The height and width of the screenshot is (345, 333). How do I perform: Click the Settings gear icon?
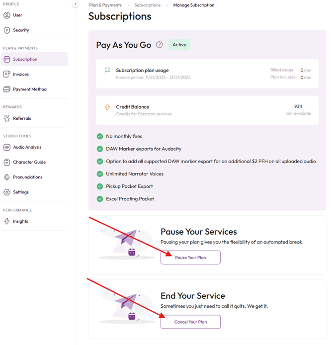tap(7, 192)
